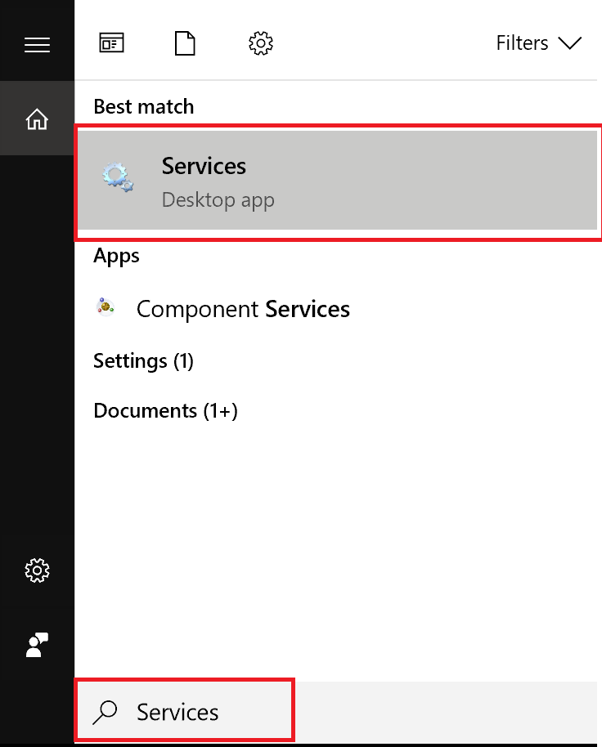Click the Component Services app icon
This screenshot has height=747, width=602.
click(x=106, y=307)
